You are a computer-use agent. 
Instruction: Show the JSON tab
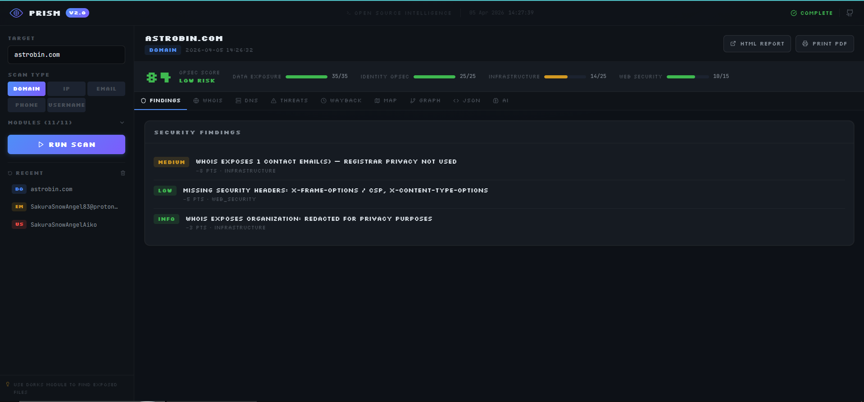[467, 100]
